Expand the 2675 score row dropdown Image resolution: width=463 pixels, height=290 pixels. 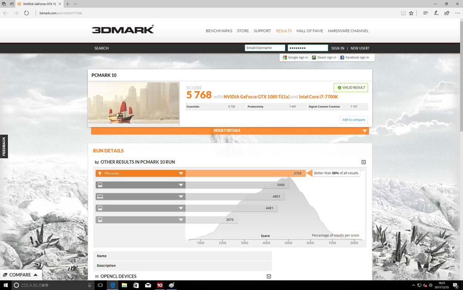point(181,220)
